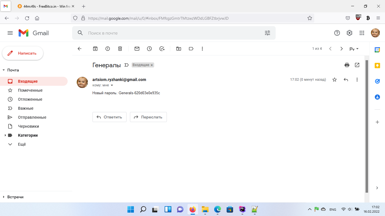Go to the Черновики folder
This screenshot has width=385, height=216.
pos(28,126)
